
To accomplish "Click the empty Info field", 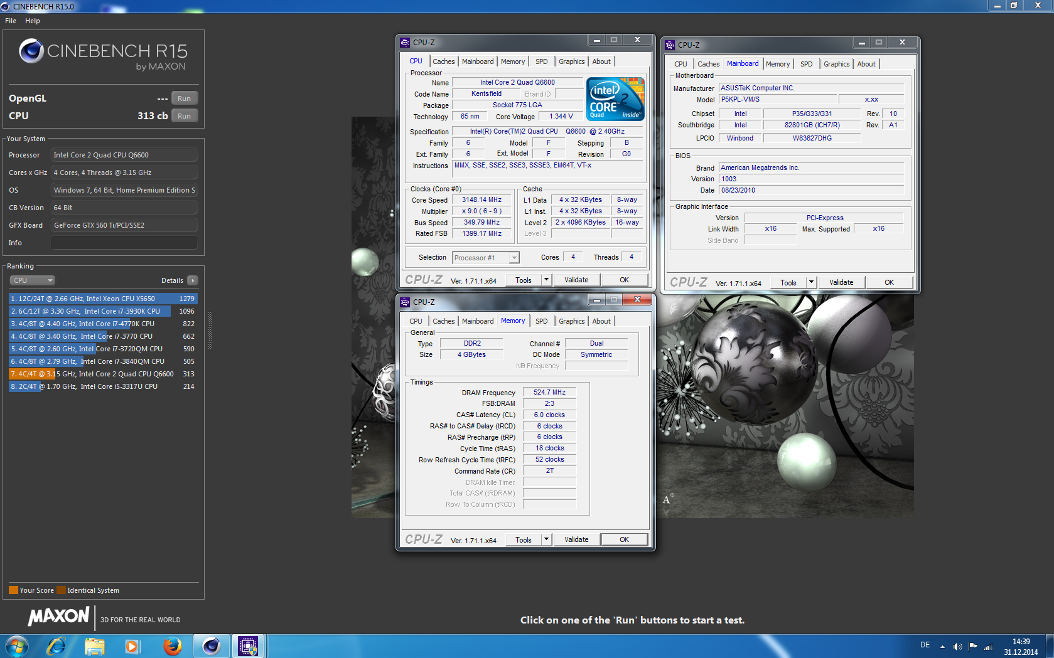I will pyautogui.click(x=124, y=243).
